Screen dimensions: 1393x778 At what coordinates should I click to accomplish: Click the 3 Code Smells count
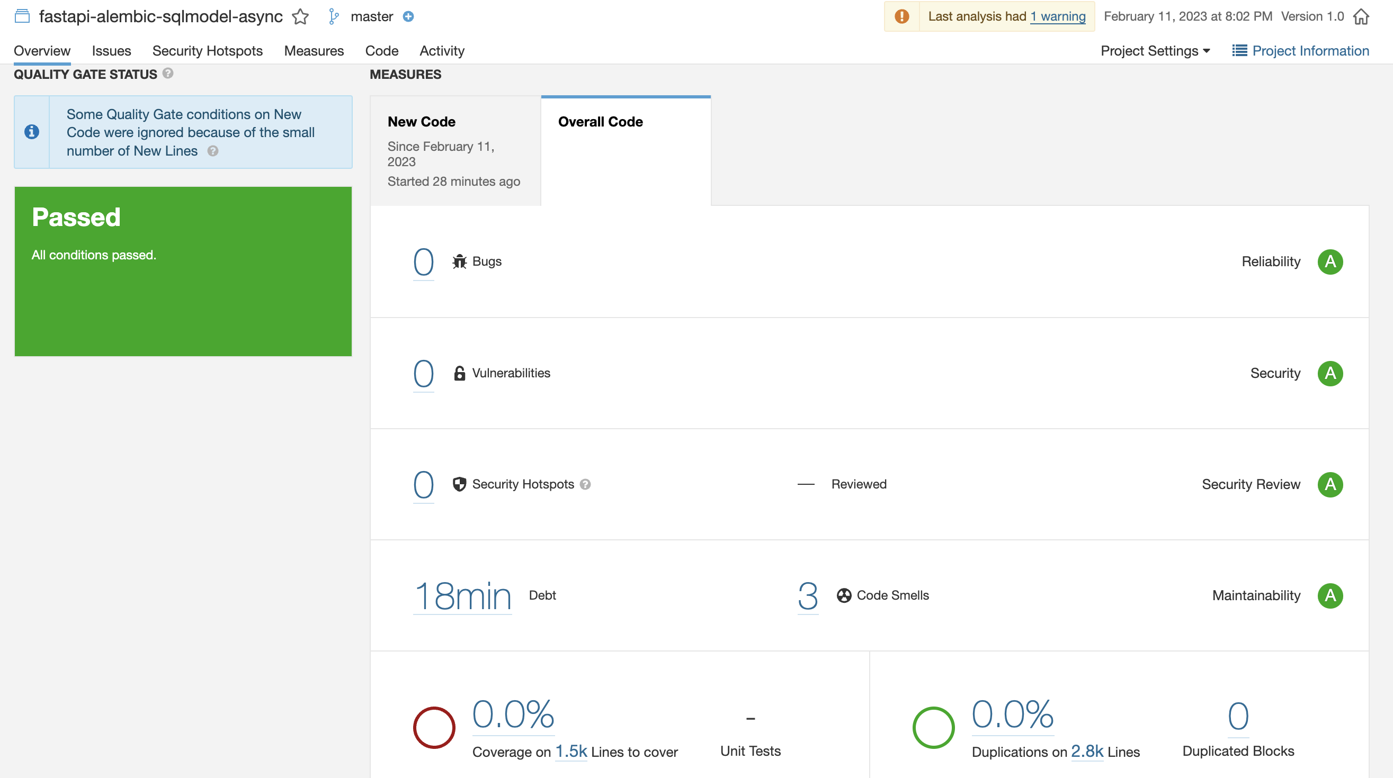(x=807, y=596)
